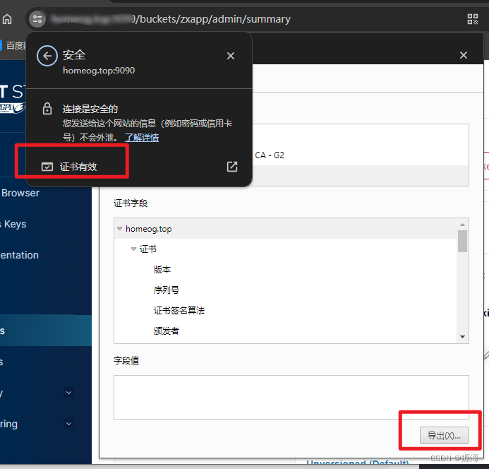Open the 百度 bookmark
Image resolution: width=489 pixels, height=469 pixels.
pyautogui.click(x=13, y=46)
